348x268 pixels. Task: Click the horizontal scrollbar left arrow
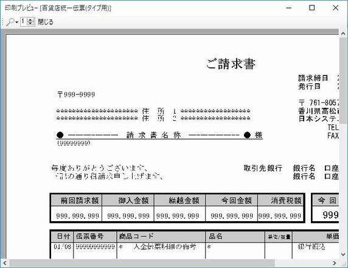(5, 263)
